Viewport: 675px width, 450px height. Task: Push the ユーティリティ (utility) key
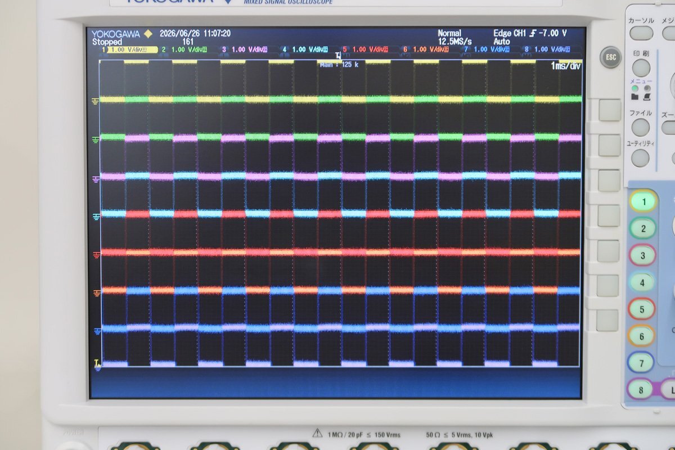point(640,157)
